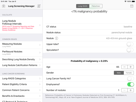Decrease Age with the minus button
The image size is (136, 102).
[x=124, y=67]
